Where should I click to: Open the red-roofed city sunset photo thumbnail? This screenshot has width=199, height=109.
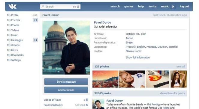click(x=105, y=79)
